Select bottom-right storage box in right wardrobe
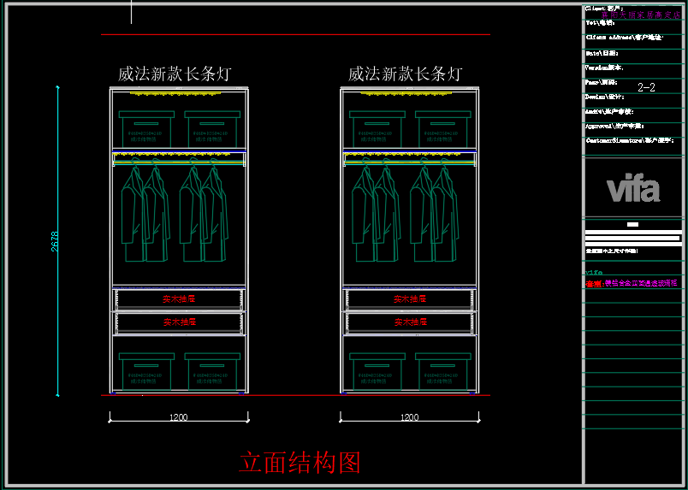The width and height of the screenshot is (688, 490). coord(442,372)
